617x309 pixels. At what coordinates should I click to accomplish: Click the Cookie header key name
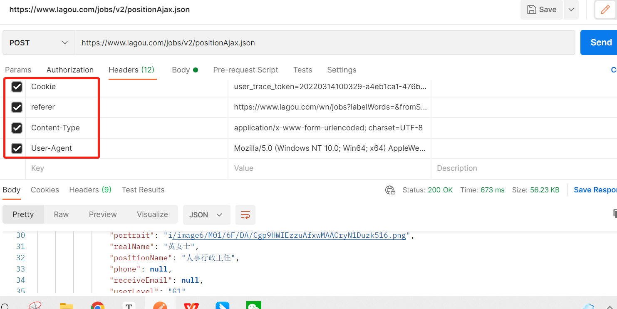click(43, 87)
